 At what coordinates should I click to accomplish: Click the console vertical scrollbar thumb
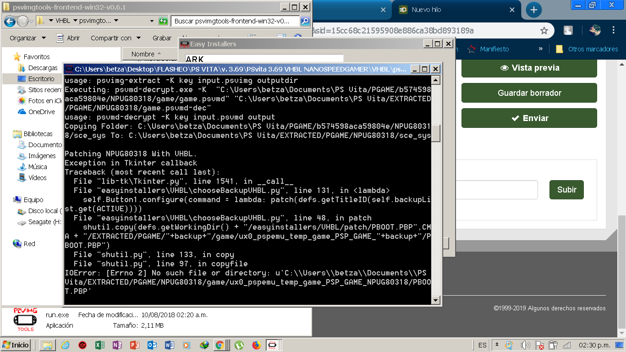(436, 133)
